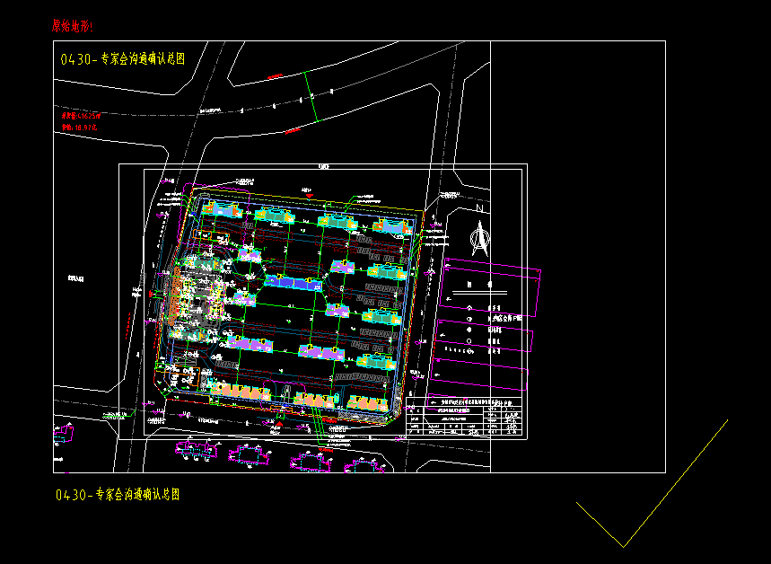Select the long purple building in the site center
This screenshot has width=771, height=564.
(292, 283)
